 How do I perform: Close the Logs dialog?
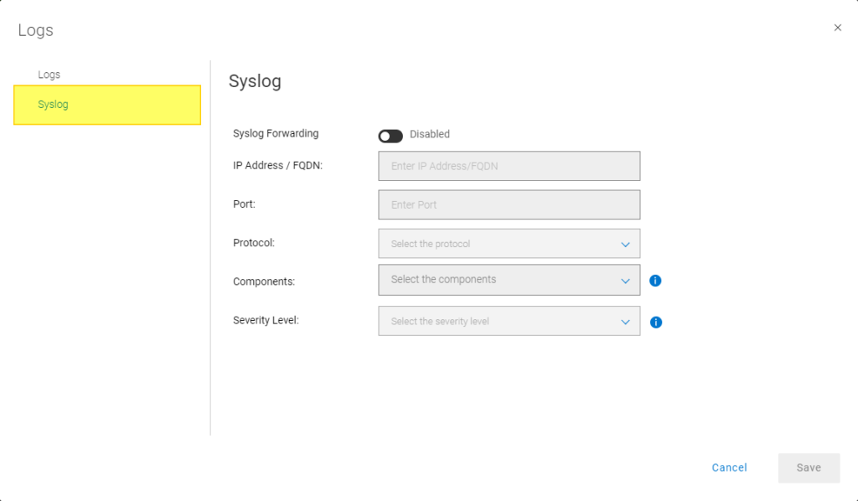[x=837, y=28]
